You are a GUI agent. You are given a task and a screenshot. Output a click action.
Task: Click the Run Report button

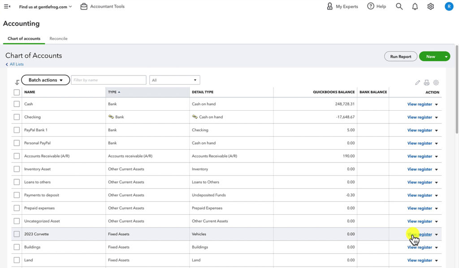(x=400, y=56)
